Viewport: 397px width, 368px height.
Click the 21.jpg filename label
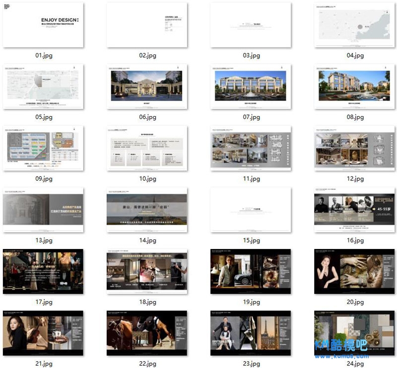[44, 364]
